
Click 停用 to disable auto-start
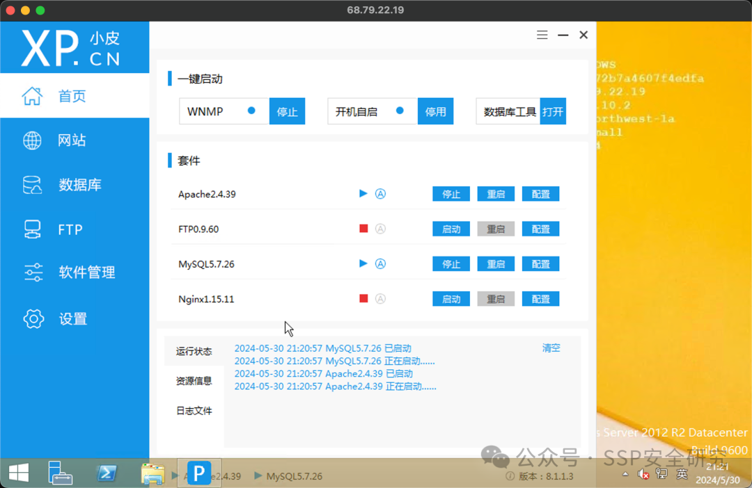coord(435,111)
